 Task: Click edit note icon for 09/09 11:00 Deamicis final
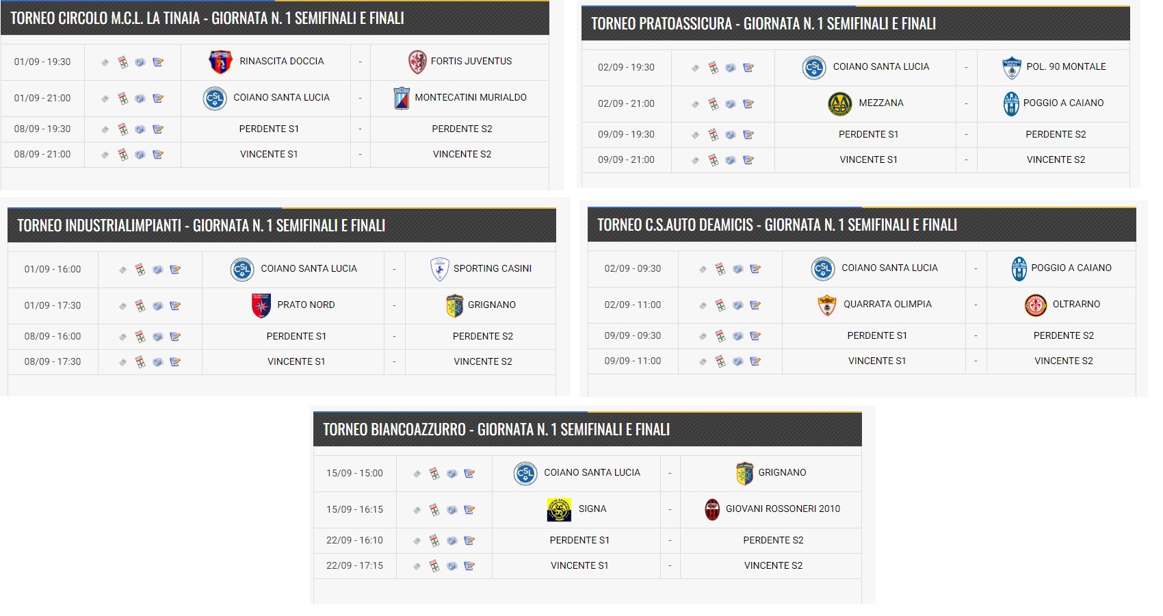755,361
